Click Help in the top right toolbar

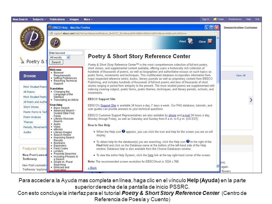[248, 19]
